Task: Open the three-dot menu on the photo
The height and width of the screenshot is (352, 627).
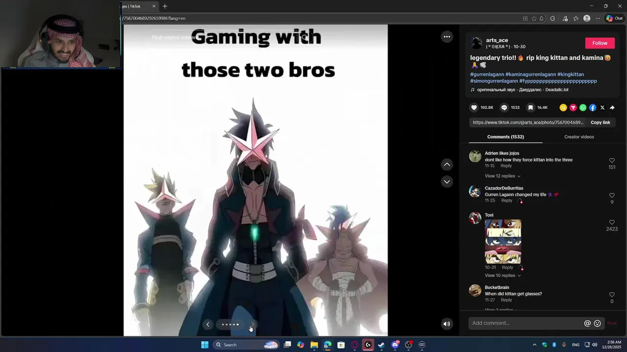Action: 447,37
